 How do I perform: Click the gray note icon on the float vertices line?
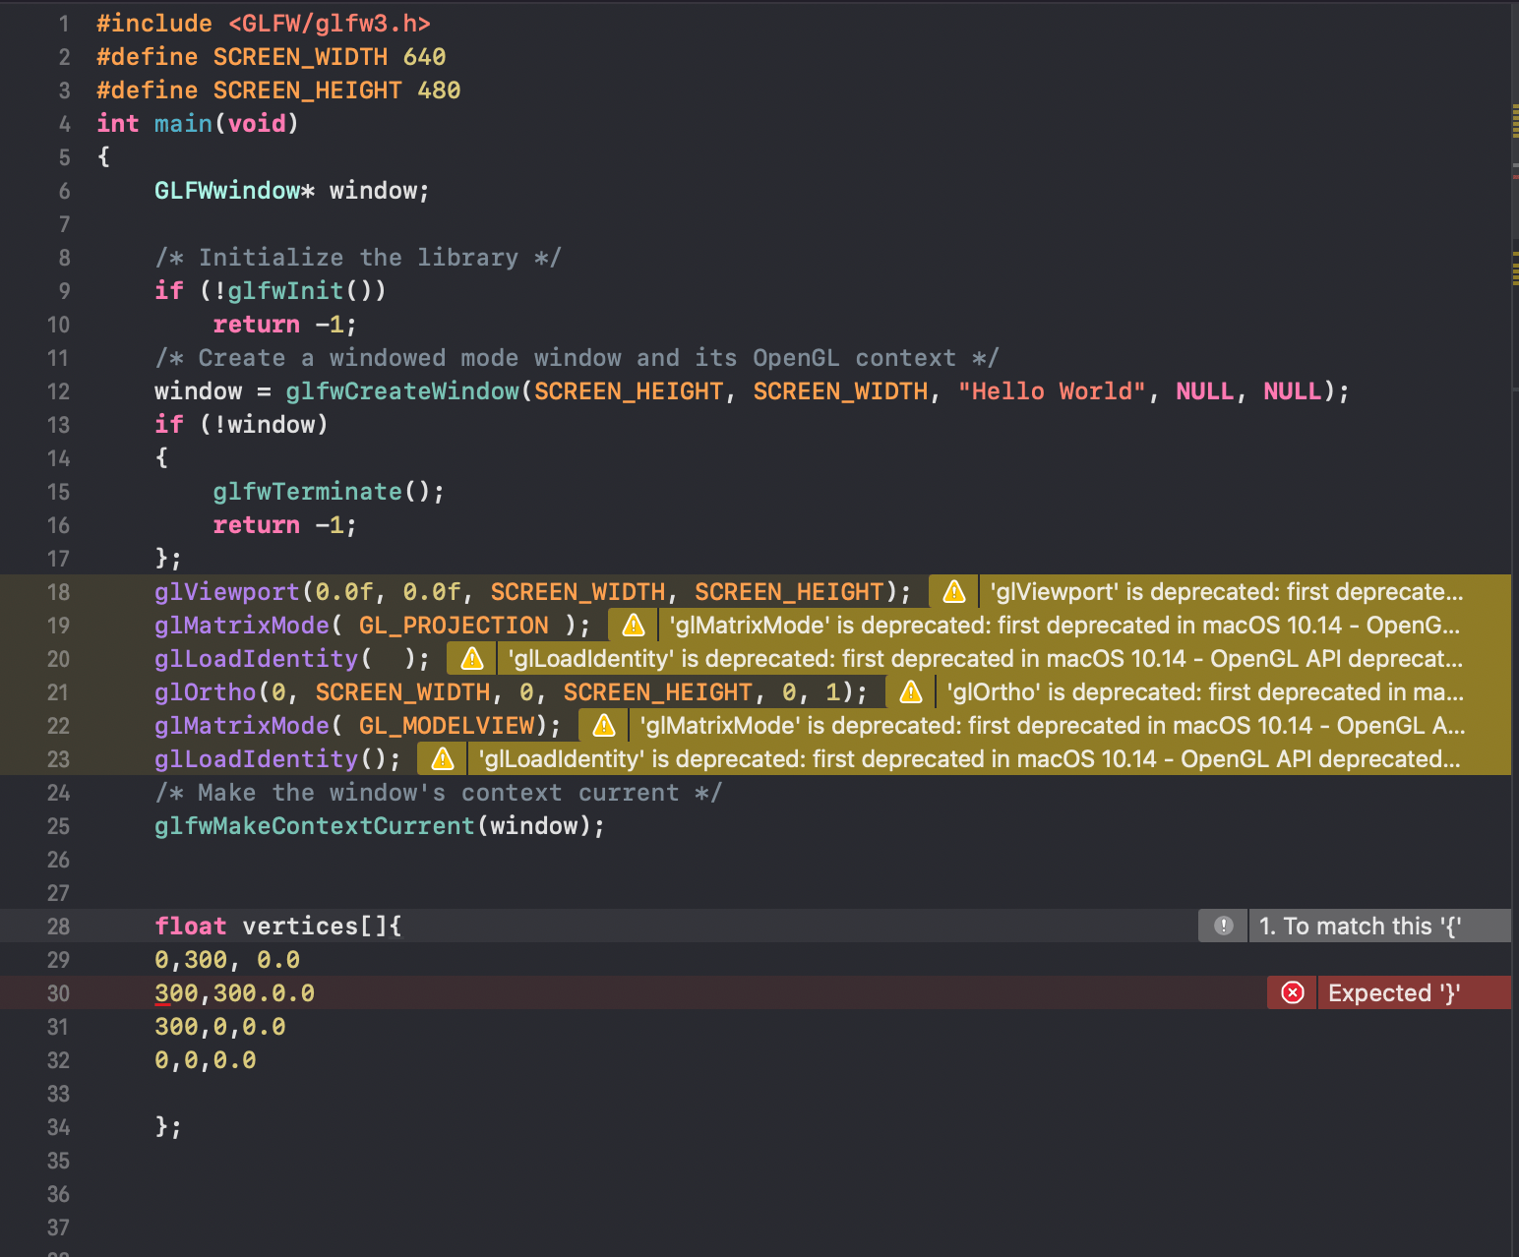click(1222, 926)
